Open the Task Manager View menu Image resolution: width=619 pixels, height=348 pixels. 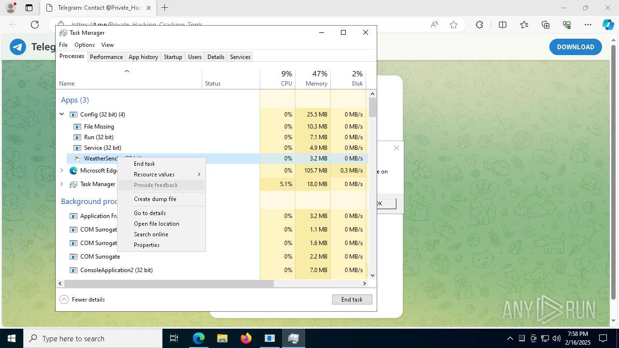click(x=107, y=45)
